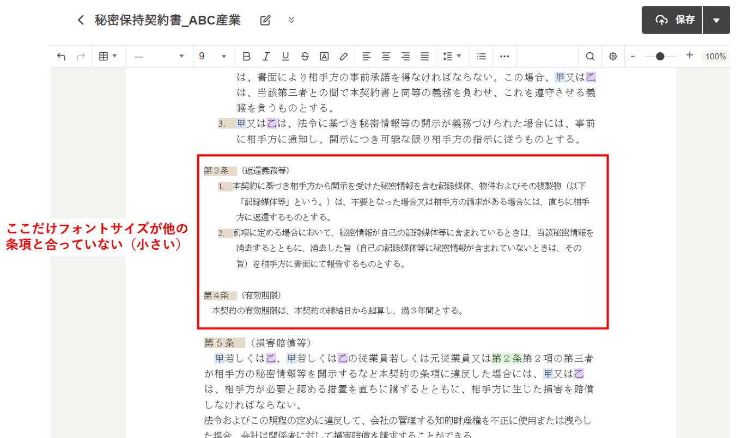Expand the double-chevron next to the title
The width and height of the screenshot is (742, 438).
pyautogui.click(x=291, y=20)
